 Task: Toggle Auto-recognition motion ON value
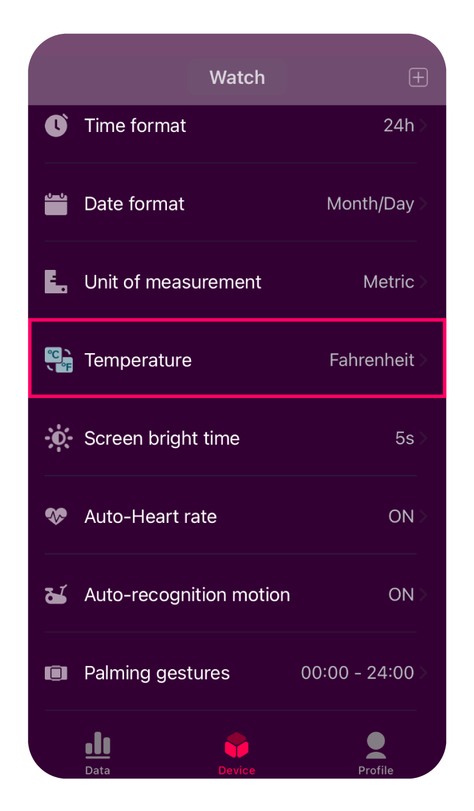401,594
